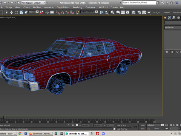This screenshot has width=181, height=136.
Task: Click the Mirror tool icon
Action: (101, 12)
